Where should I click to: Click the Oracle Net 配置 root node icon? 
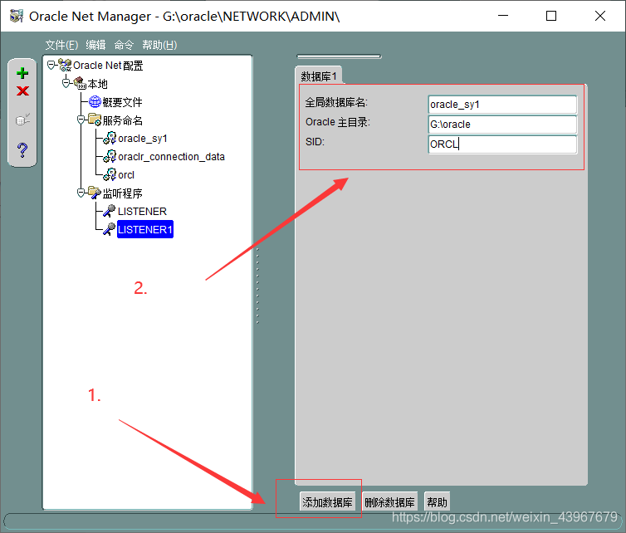point(65,65)
